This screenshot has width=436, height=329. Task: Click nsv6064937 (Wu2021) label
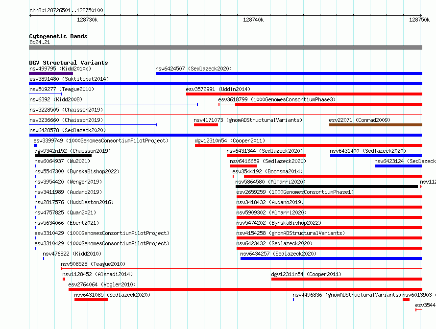click(x=62, y=161)
